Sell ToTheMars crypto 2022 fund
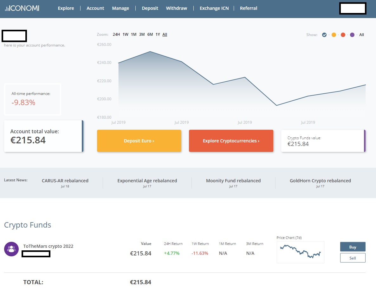The width and height of the screenshot is (376, 288). click(x=353, y=258)
